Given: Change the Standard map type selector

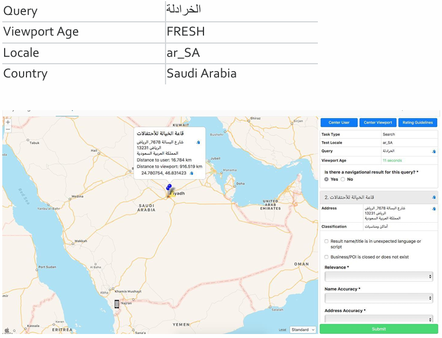Looking at the screenshot, I should click(303, 330).
